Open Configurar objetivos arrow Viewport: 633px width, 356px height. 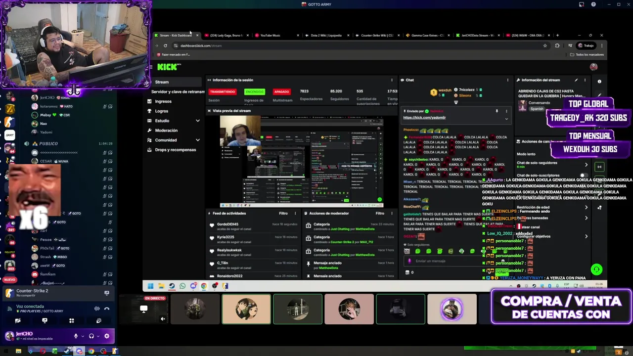(x=586, y=236)
